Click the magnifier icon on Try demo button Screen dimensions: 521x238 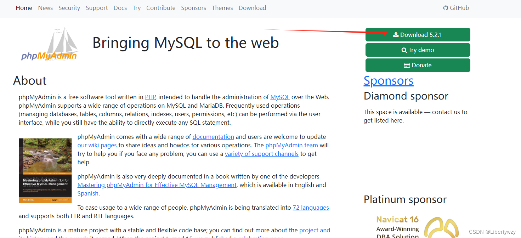(404, 50)
